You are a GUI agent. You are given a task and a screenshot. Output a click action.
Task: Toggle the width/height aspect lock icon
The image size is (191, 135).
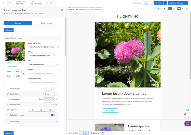point(24,73)
